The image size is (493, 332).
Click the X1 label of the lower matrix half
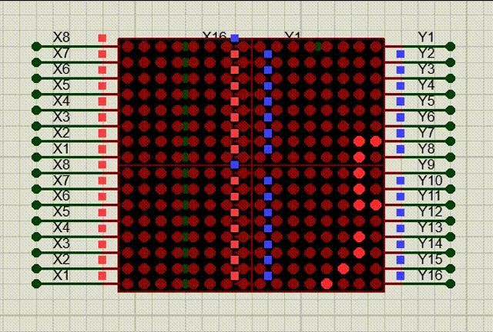tap(61, 275)
